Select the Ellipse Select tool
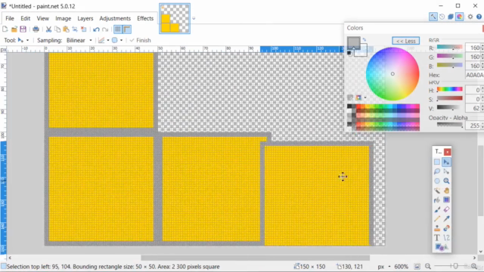The height and width of the screenshot is (272, 484). [x=437, y=181]
